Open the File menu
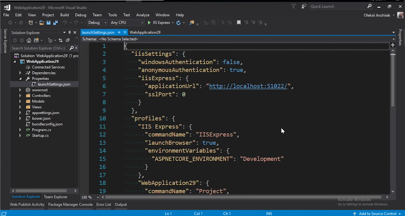Image resolution: width=405 pixels, height=216 pixels. tap(6, 15)
